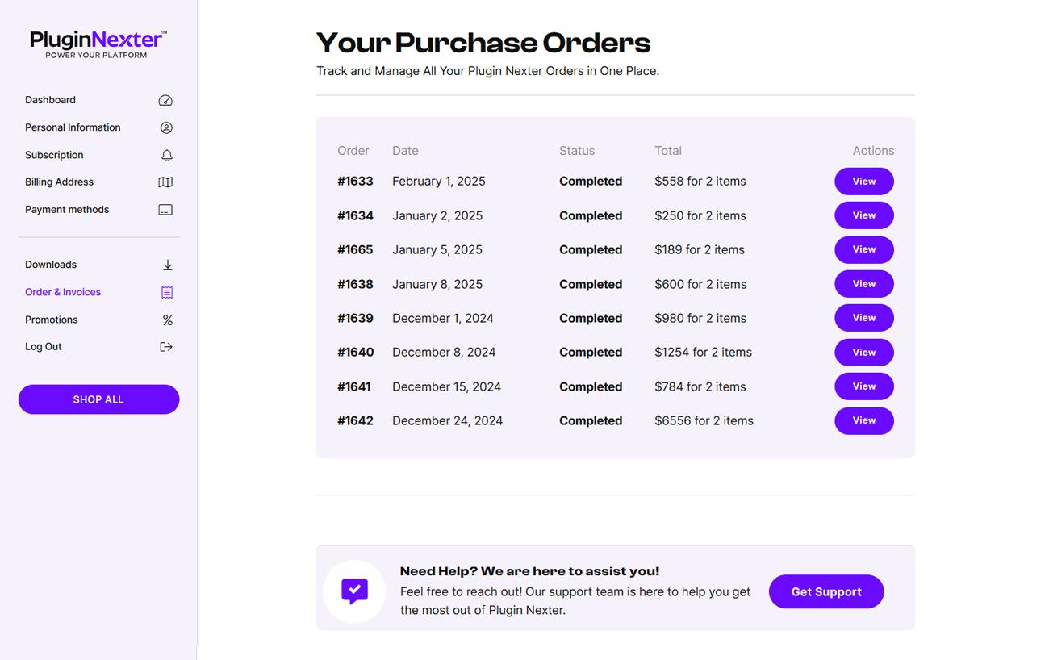
Task: Click the Downloads arrow icon
Action: pyautogui.click(x=167, y=265)
